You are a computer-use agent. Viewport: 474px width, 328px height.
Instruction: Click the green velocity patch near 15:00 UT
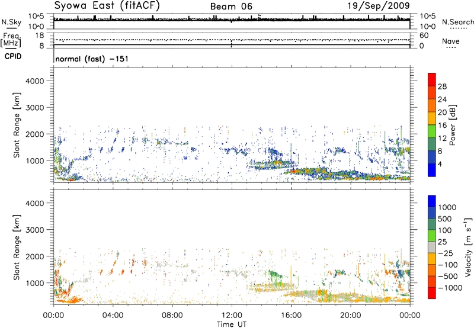point(274,275)
